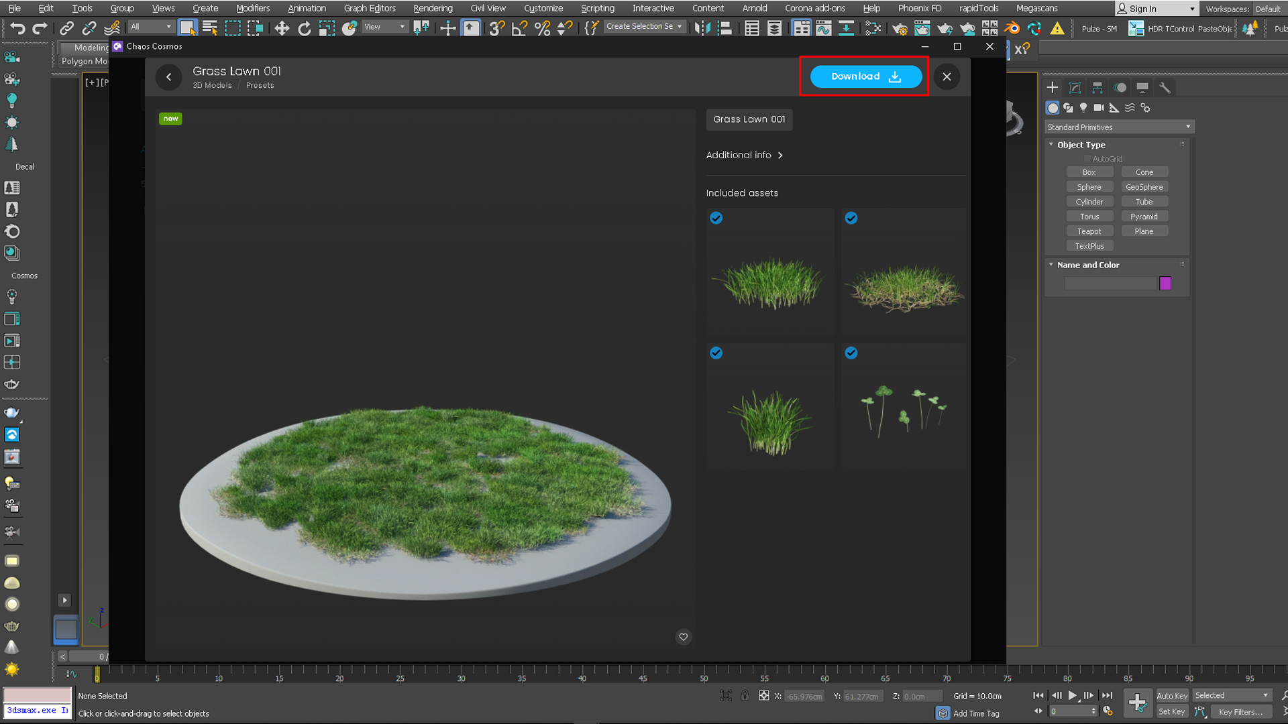The width and height of the screenshot is (1288, 724).
Task: Click the Presets breadcrumb link
Action: (x=260, y=85)
